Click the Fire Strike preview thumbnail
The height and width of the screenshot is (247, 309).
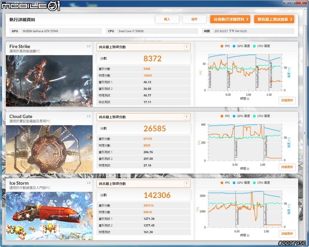click(49, 81)
